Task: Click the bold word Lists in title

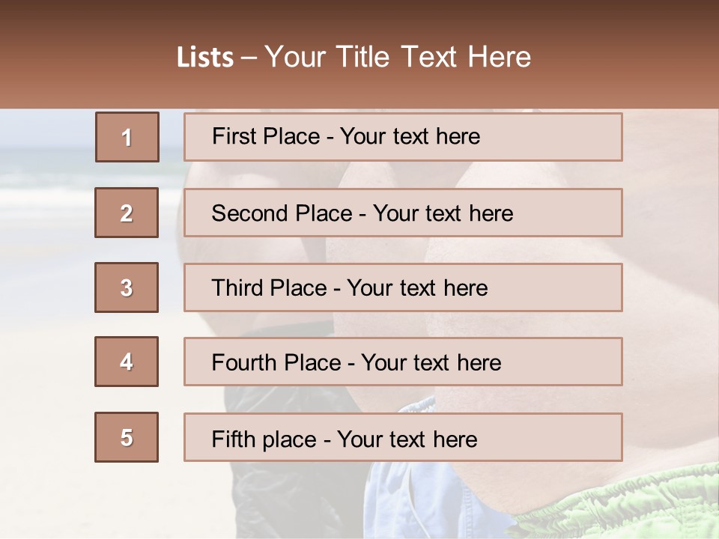Action: [x=205, y=58]
